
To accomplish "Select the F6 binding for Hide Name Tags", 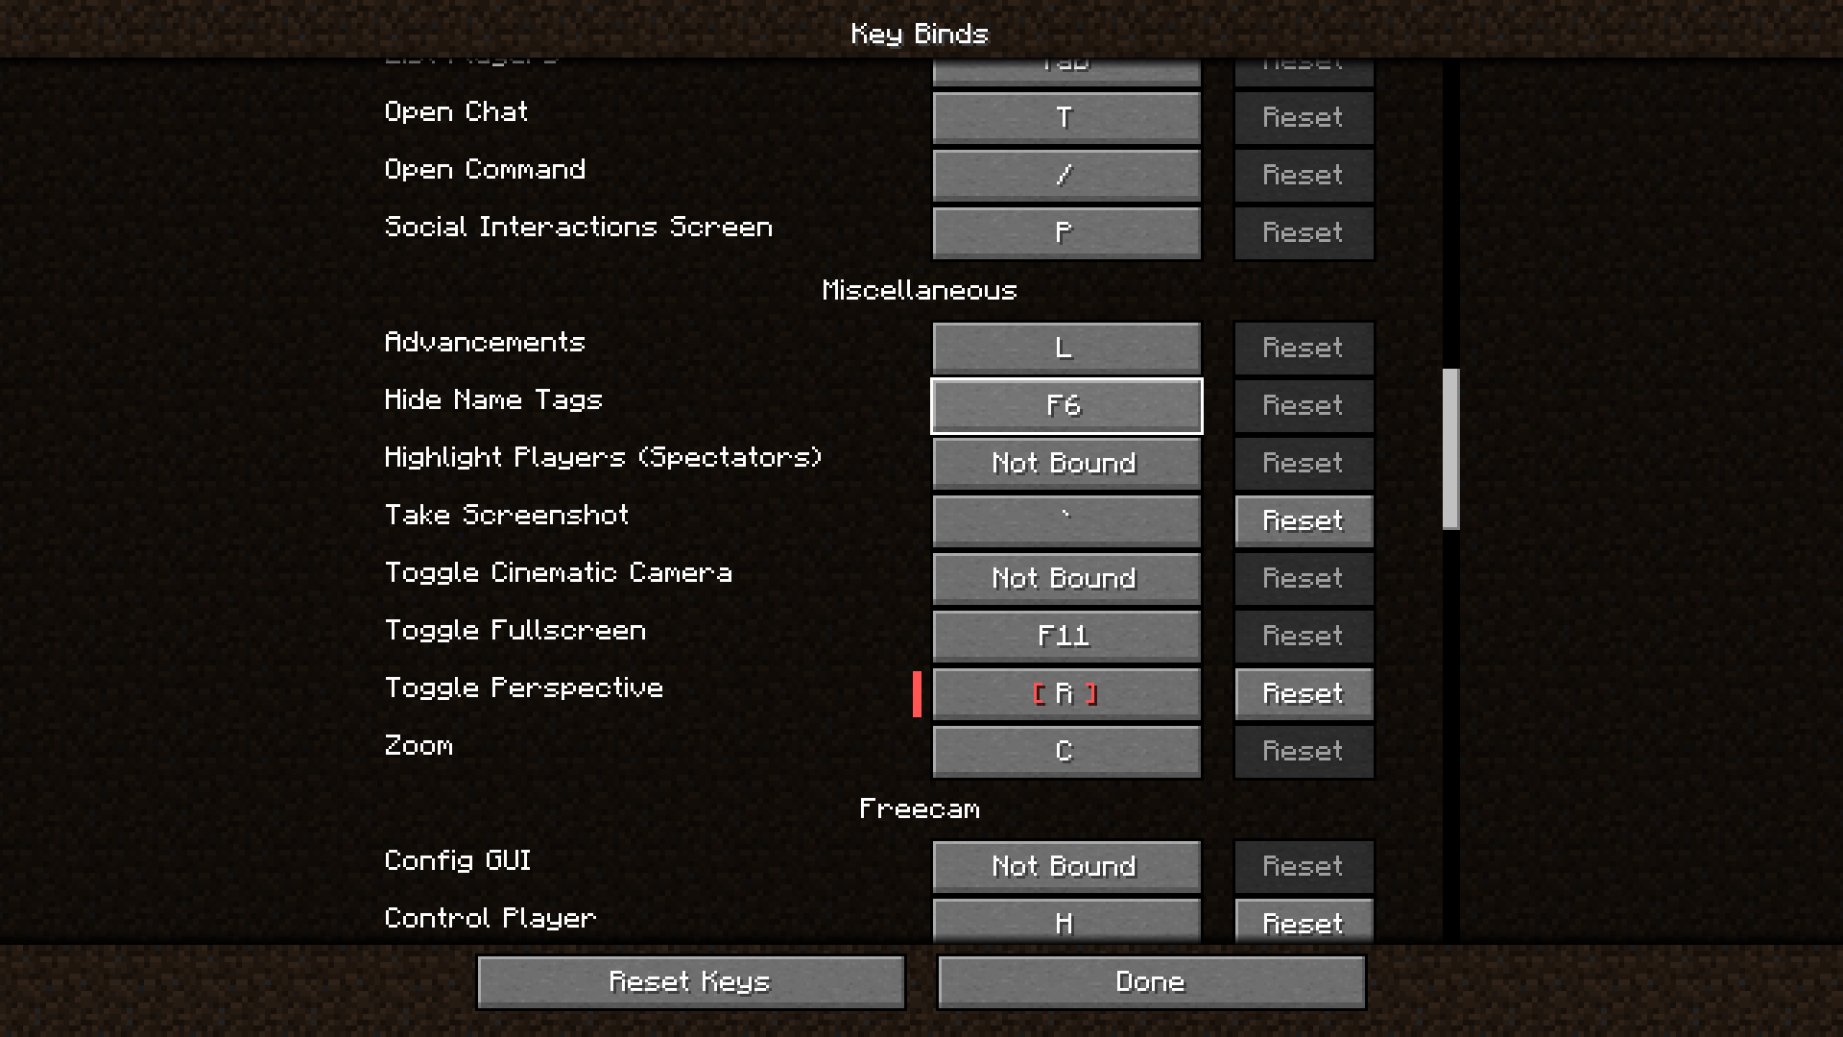I will pos(1065,405).
